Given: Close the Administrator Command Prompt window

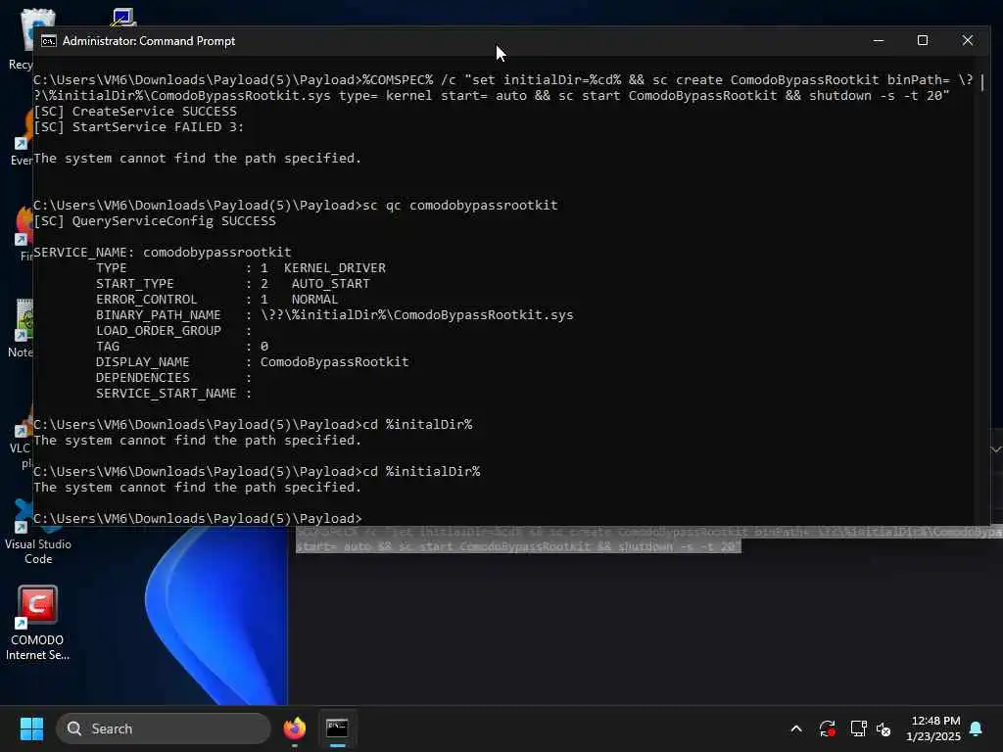Looking at the screenshot, I should [x=967, y=41].
